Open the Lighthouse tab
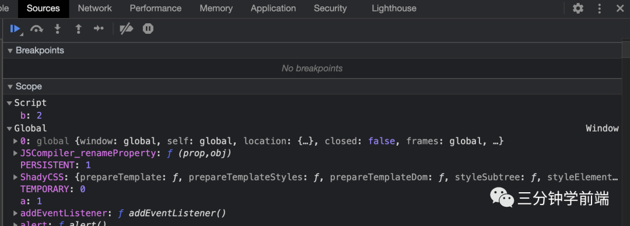Viewport: 630px width, 226px height. (x=394, y=8)
